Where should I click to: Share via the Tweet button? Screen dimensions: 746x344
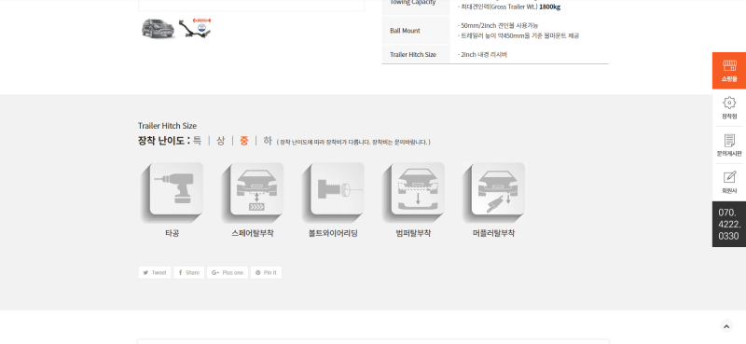click(155, 272)
